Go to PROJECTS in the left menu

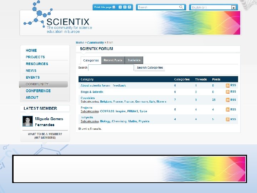(35, 57)
